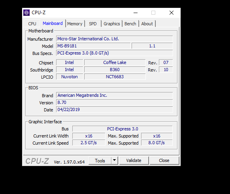230x194 pixels.
Task: Click the Manufacturer label
Action: click(40, 39)
